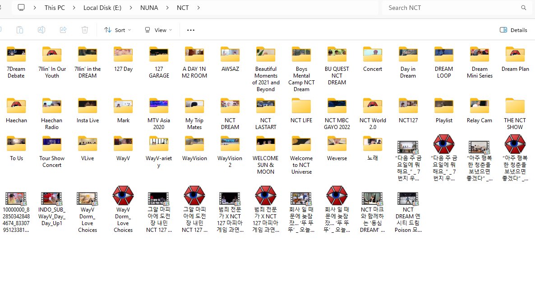Select the Relay Cam folder

coord(480,111)
